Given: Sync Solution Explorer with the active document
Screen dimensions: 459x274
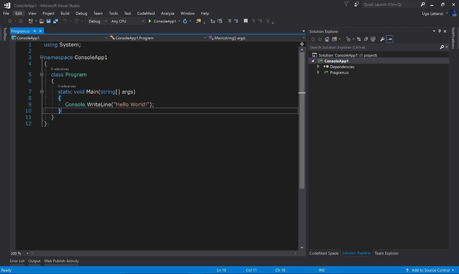Looking at the screenshot, I should click(359, 39).
